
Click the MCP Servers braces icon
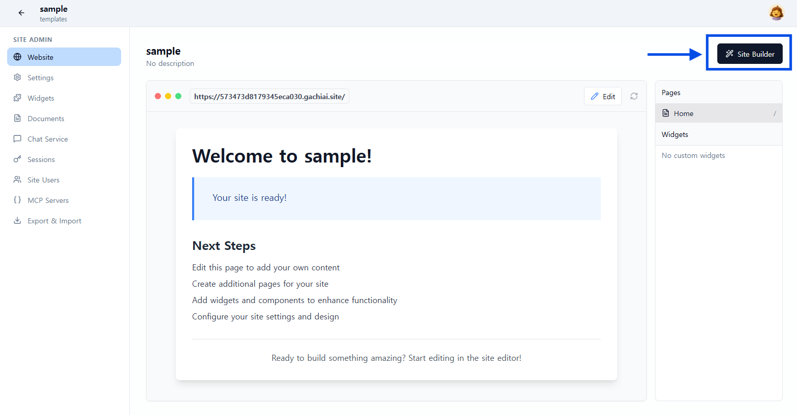(x=17, y=200)
